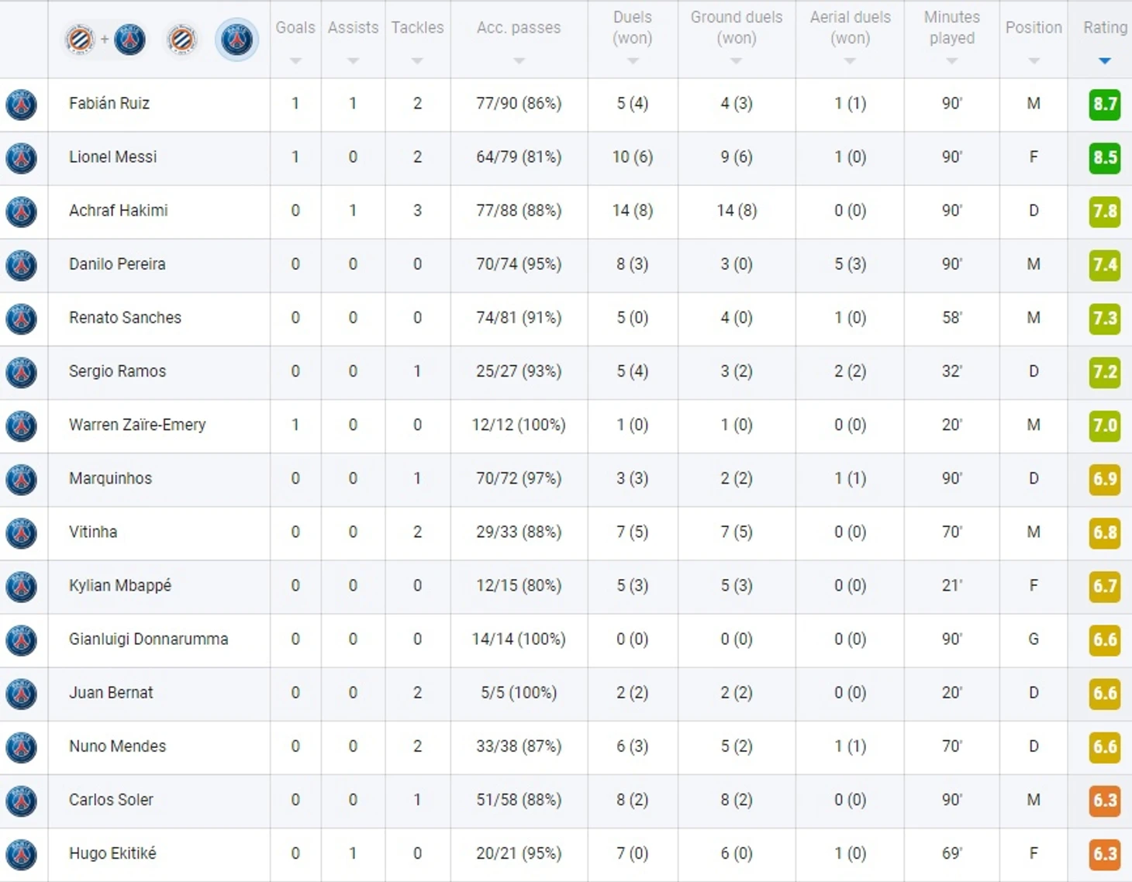Filter players by Montpellier team logo
The image size is (1132, 882).
(x=181, y=40)
